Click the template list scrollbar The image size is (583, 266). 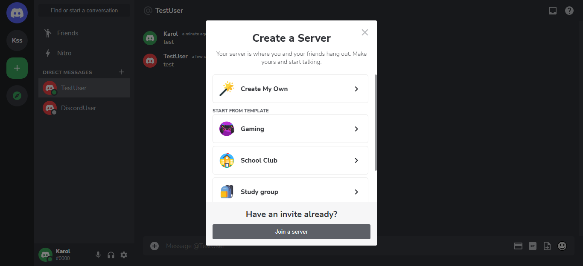coord(376,123)
